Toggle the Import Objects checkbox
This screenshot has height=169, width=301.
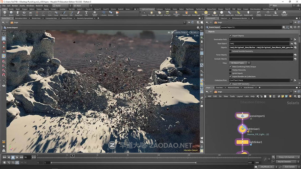click(230, 36)
